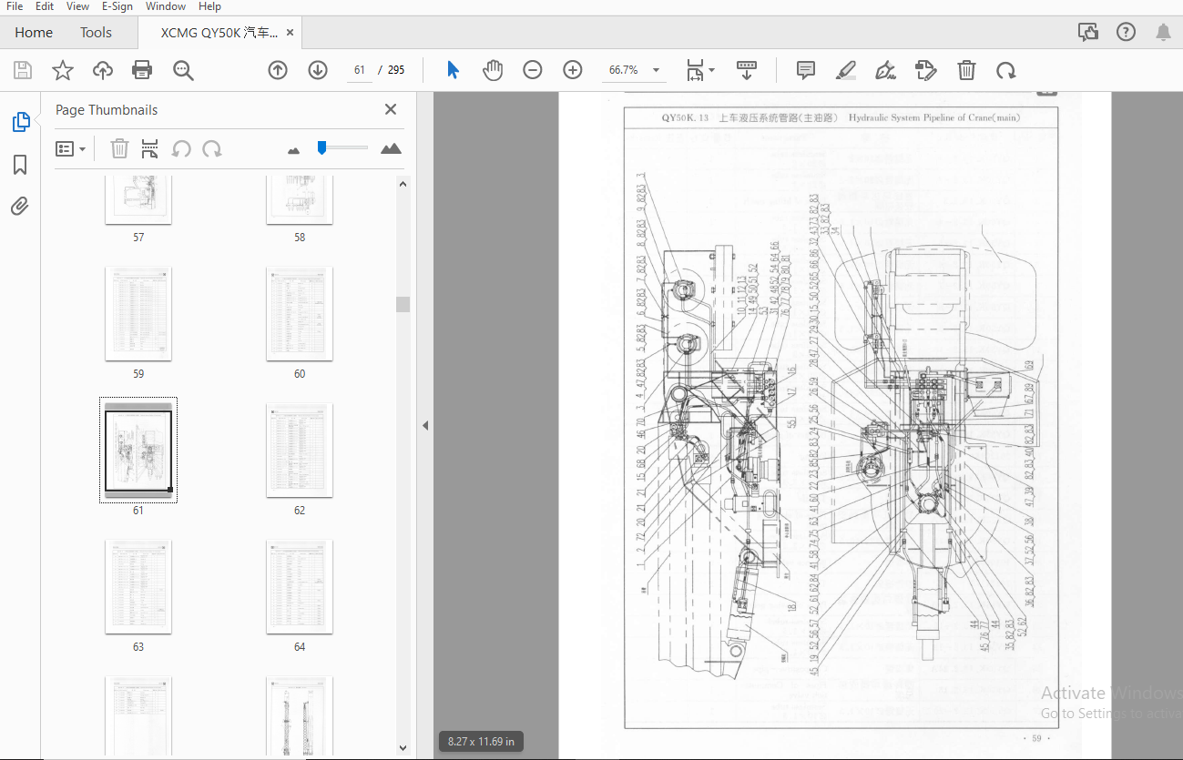Select page 64 thumbnail
The height and width of the screenshot is (760, 1183).
300,587
